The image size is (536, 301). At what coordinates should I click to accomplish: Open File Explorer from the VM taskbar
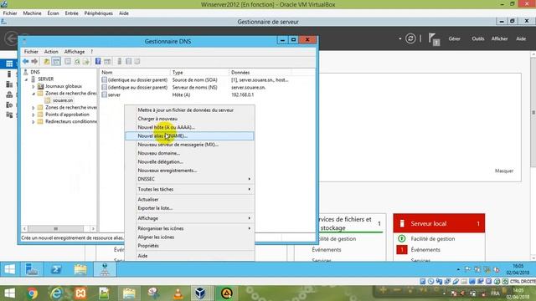pos(80,269)
